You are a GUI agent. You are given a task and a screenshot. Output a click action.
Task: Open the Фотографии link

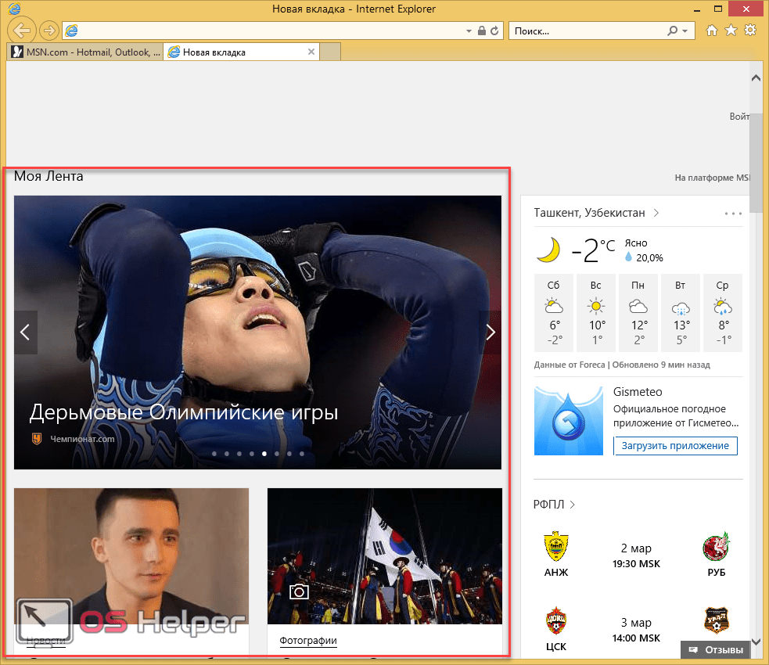[308, 641]
